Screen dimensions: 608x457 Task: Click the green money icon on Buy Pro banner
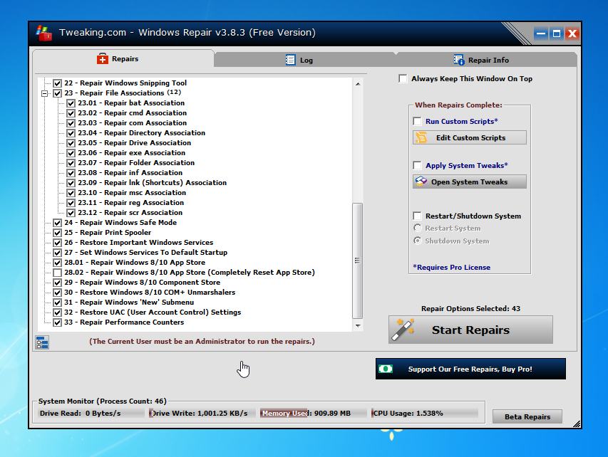(x=386, y=369)
